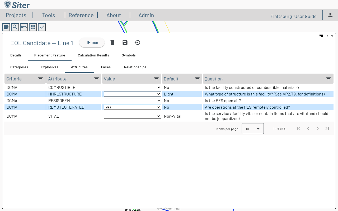The width and height of the screenshot is (338, 211).
Task: Click the checkmark toolbar icon
Action: pos(42,27)
